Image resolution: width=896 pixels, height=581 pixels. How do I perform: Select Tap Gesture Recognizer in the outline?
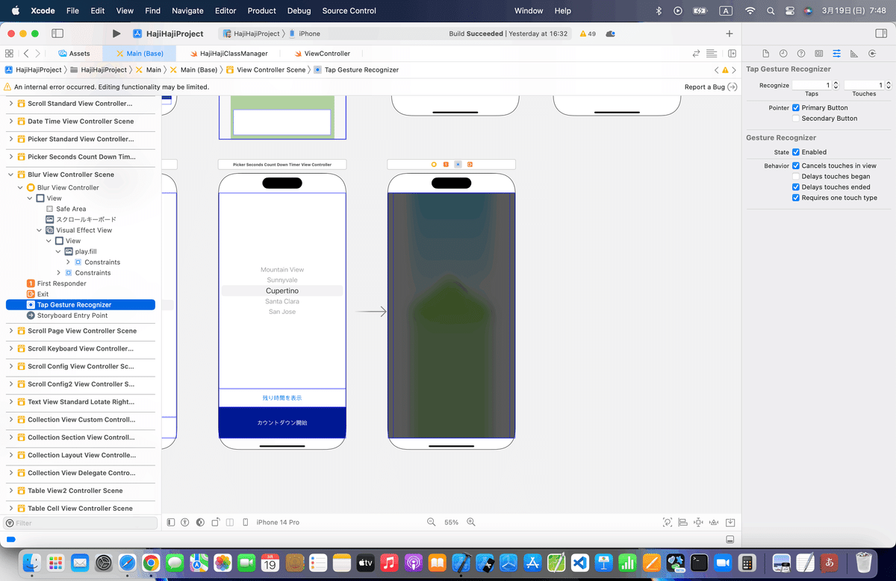coord(81,305)
